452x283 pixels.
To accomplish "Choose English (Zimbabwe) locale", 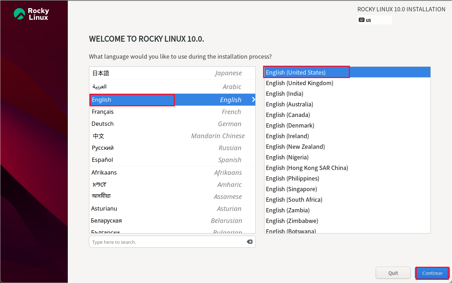I will pyautogui.click(x=347, y=221).
